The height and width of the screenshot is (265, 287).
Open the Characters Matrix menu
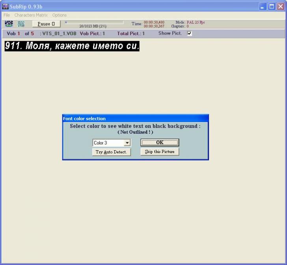tap(31, 15)
